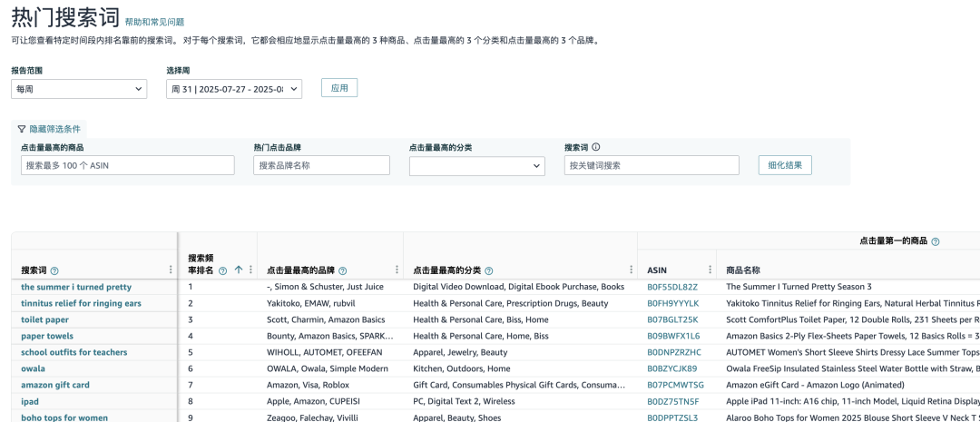The height and width of the screenshot is (422, 980).
Task: Click help icon beside 点击量最高的分类 header
Action: [489, 270]
